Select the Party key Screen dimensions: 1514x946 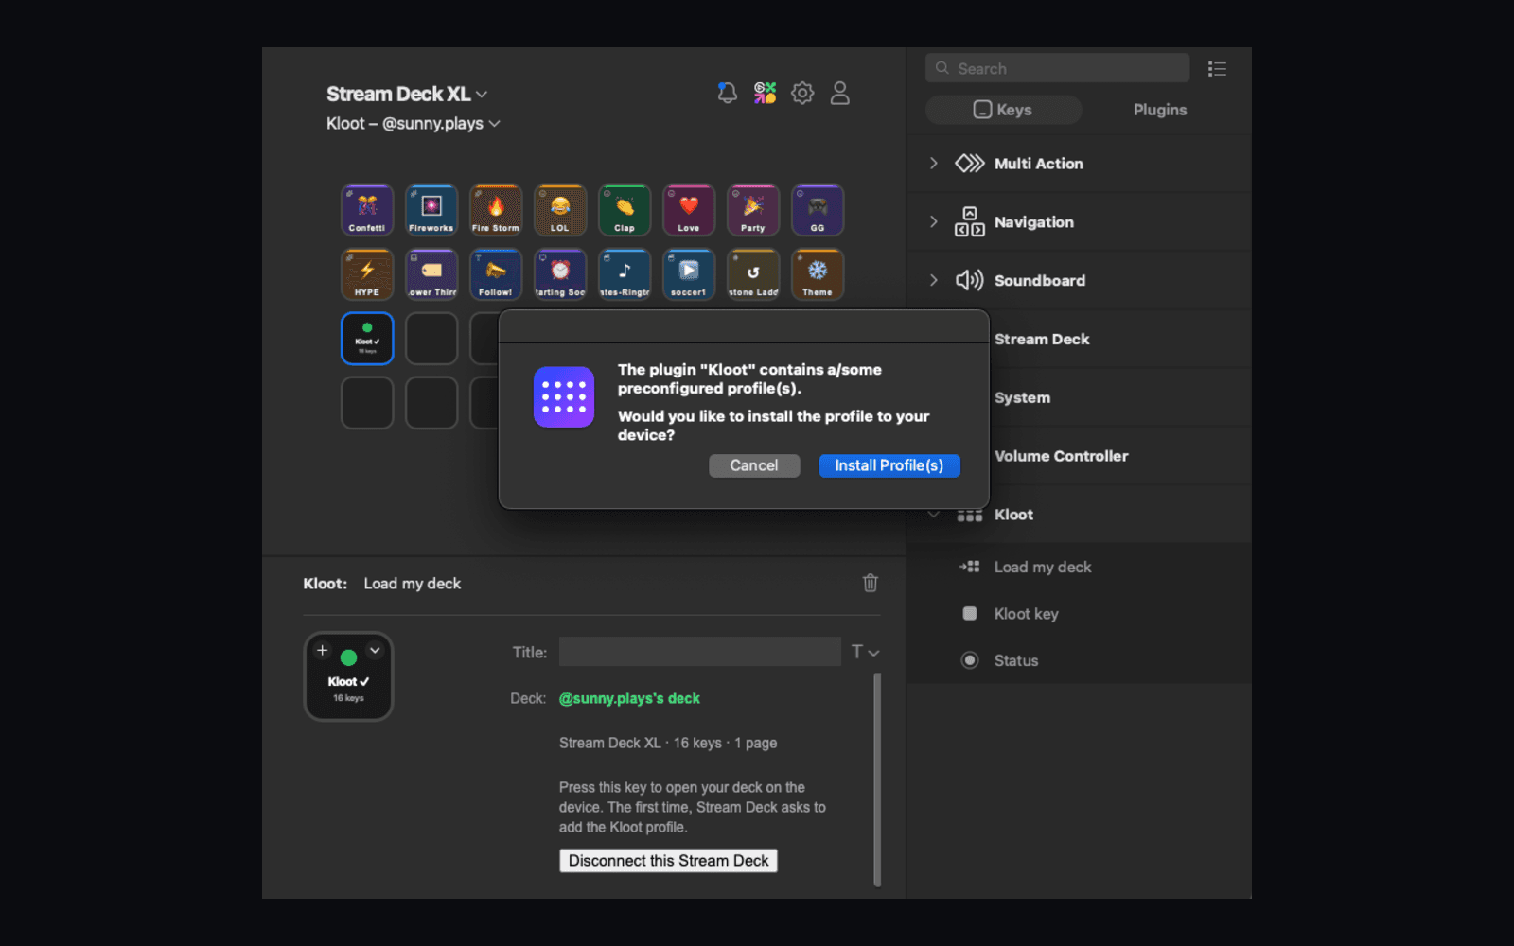[753, 210]
